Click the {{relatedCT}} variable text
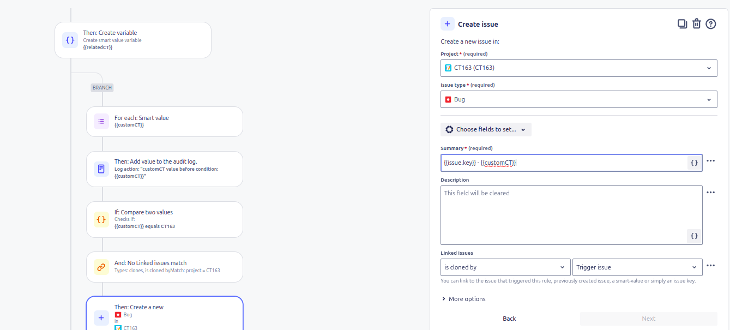730x330 pixels. click(x=98, y=47)
